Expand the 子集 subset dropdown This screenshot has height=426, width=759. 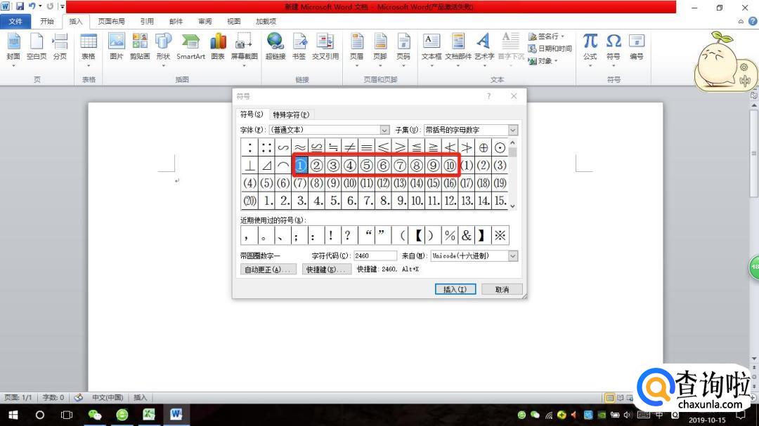click(512, 130)
